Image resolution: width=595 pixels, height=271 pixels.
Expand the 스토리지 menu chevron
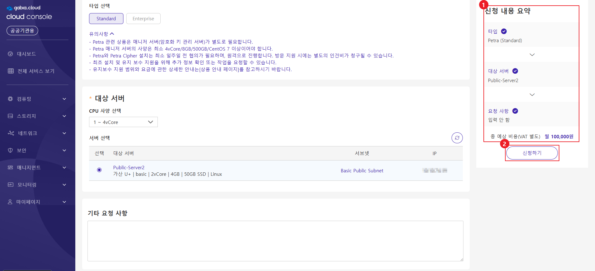click(x=64, y=116)
